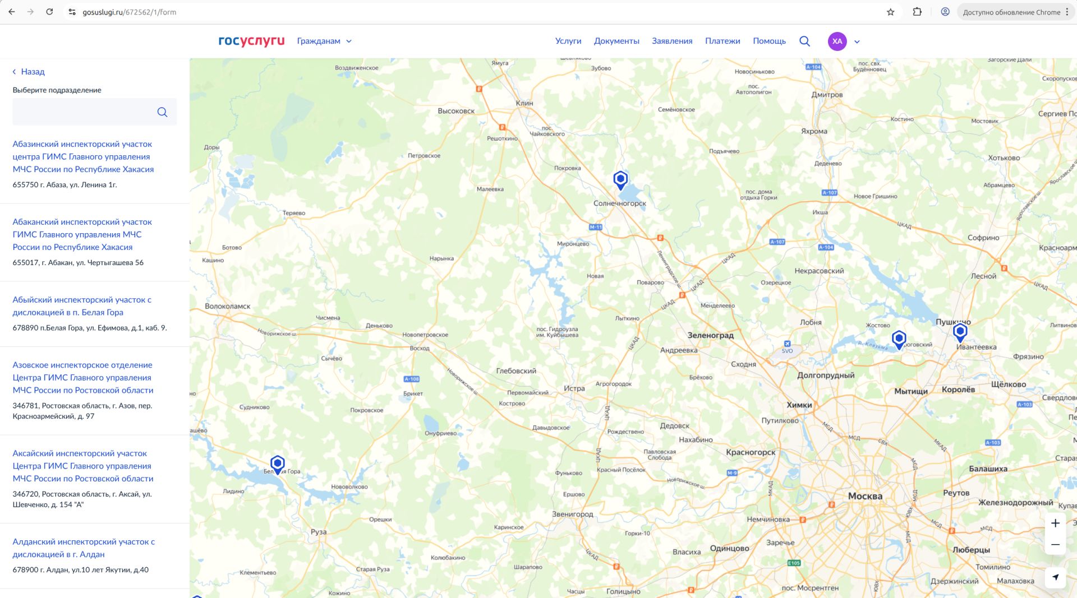Click the Одинцово label on the map
The width and height of the screenshot is (1077, 598).
729,548
